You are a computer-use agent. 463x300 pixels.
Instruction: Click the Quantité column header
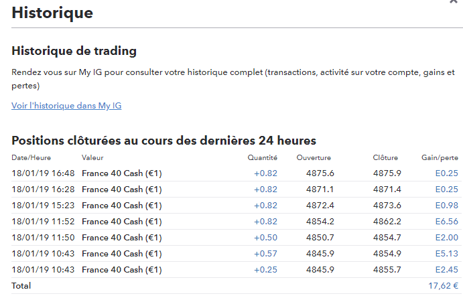tap(262, 158)
